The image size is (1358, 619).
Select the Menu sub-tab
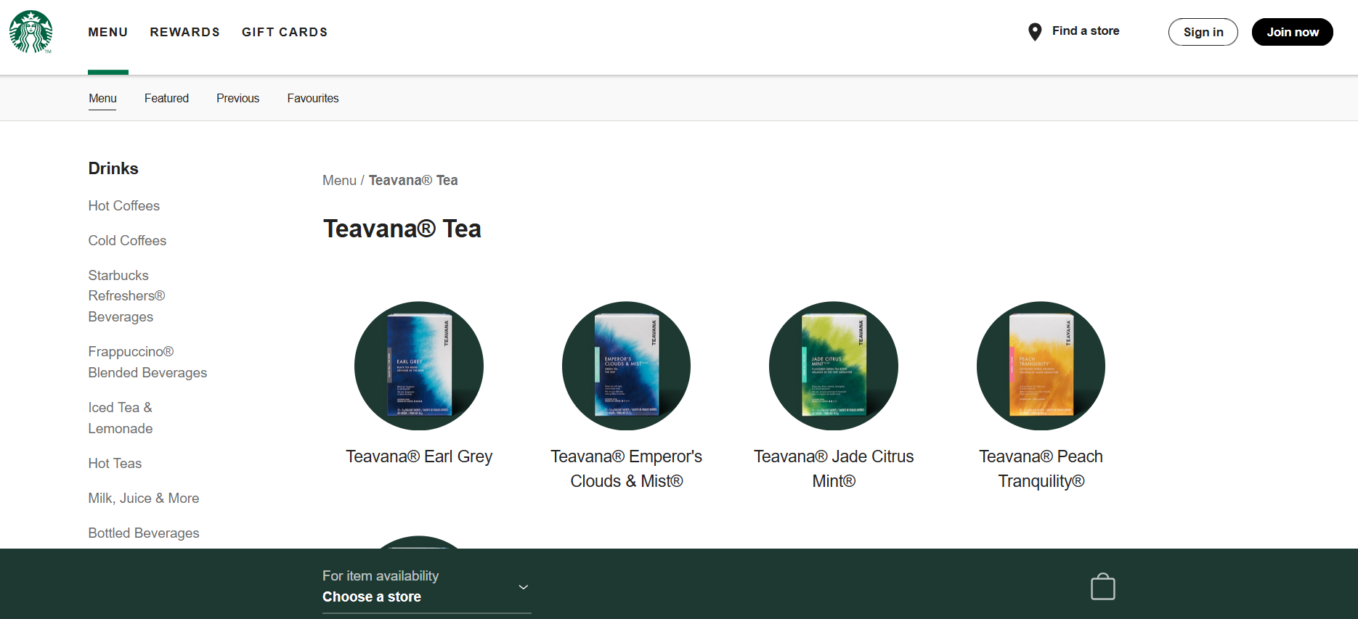[x=102, y=98]
